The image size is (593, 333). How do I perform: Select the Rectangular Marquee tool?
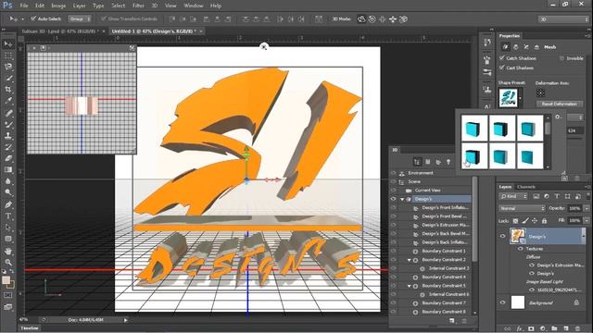click(8, 55)
